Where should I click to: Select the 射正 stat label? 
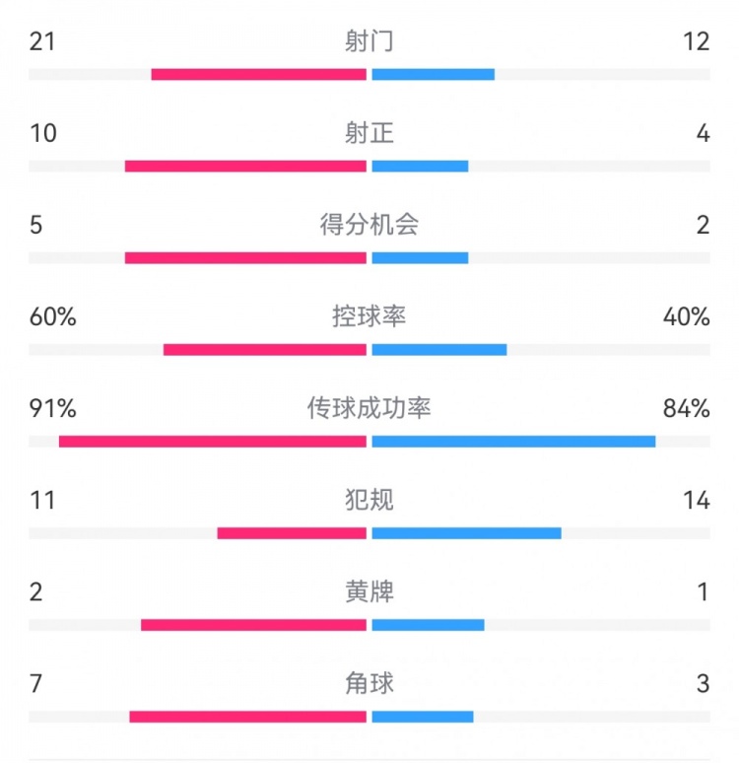369,133
